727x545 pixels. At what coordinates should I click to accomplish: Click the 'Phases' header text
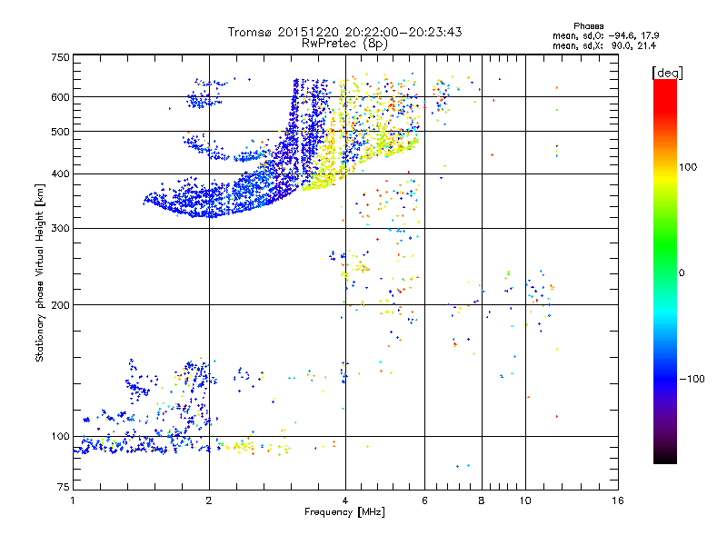tap(588, 26)
